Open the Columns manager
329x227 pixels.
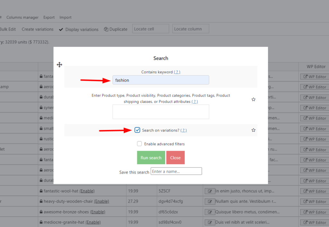(22, 17)
